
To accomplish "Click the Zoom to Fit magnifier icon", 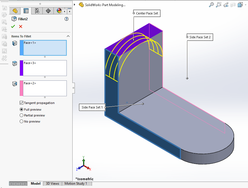I will point(211,5).
